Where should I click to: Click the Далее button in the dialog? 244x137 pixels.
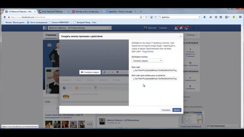177,110
